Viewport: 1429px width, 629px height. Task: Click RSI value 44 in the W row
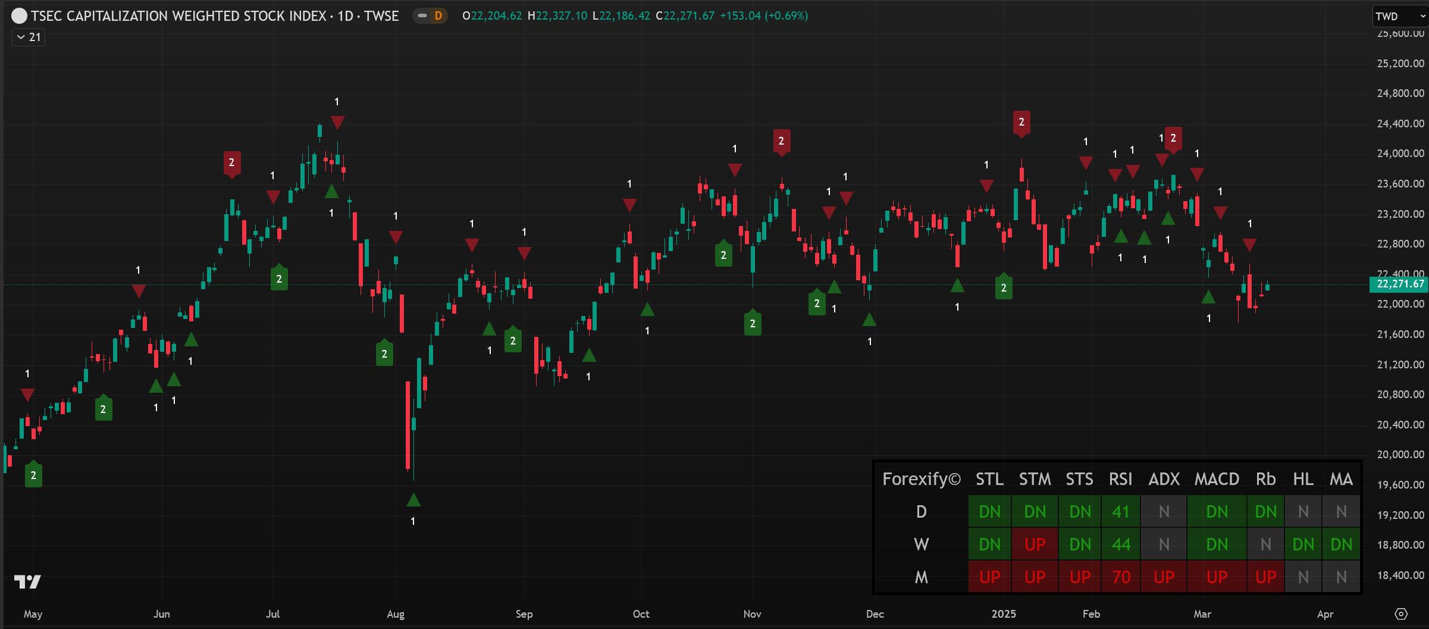point(1121,544)
